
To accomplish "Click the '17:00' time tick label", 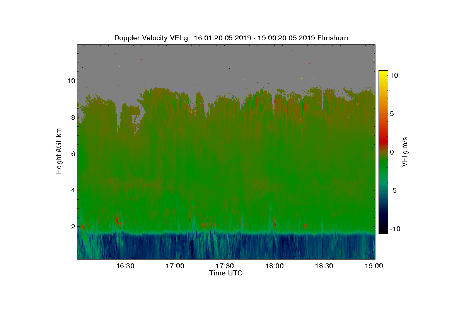I will (x=175, y=266).
